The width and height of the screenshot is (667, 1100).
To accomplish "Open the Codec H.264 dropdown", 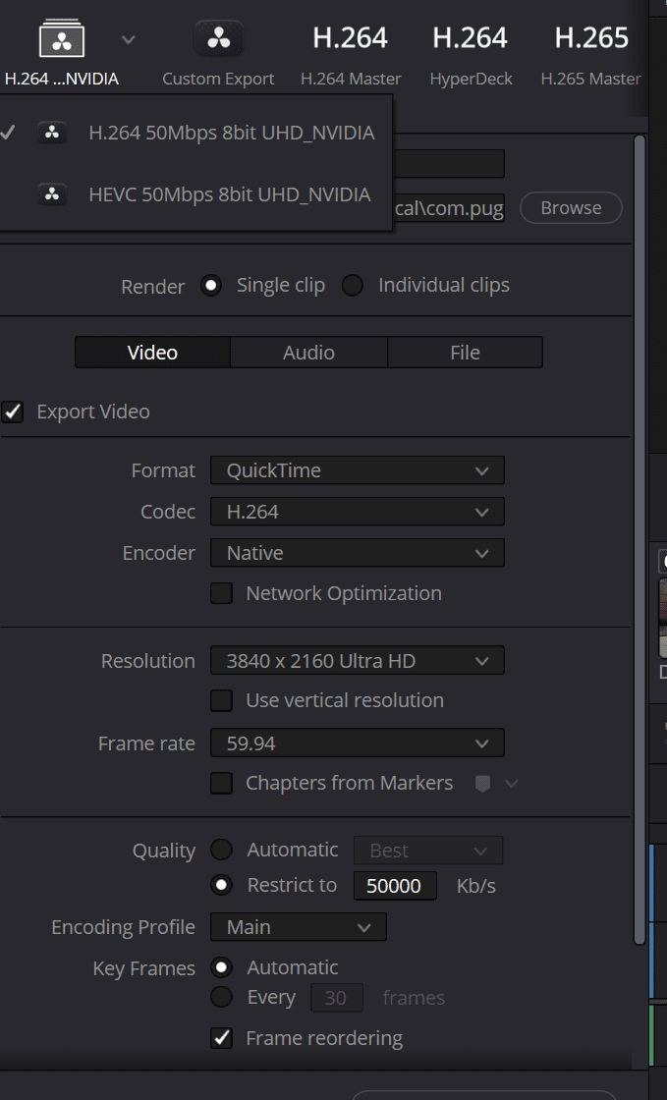I will pos(357,512).
